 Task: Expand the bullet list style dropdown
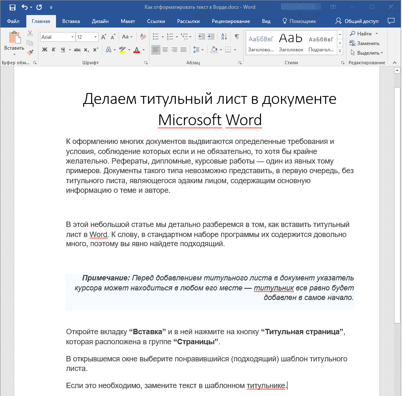(x=162, y=37)
